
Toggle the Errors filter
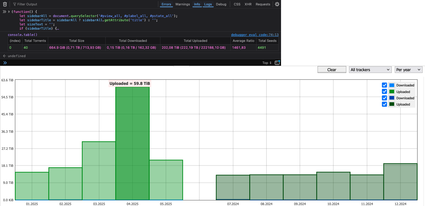point(166,4)
